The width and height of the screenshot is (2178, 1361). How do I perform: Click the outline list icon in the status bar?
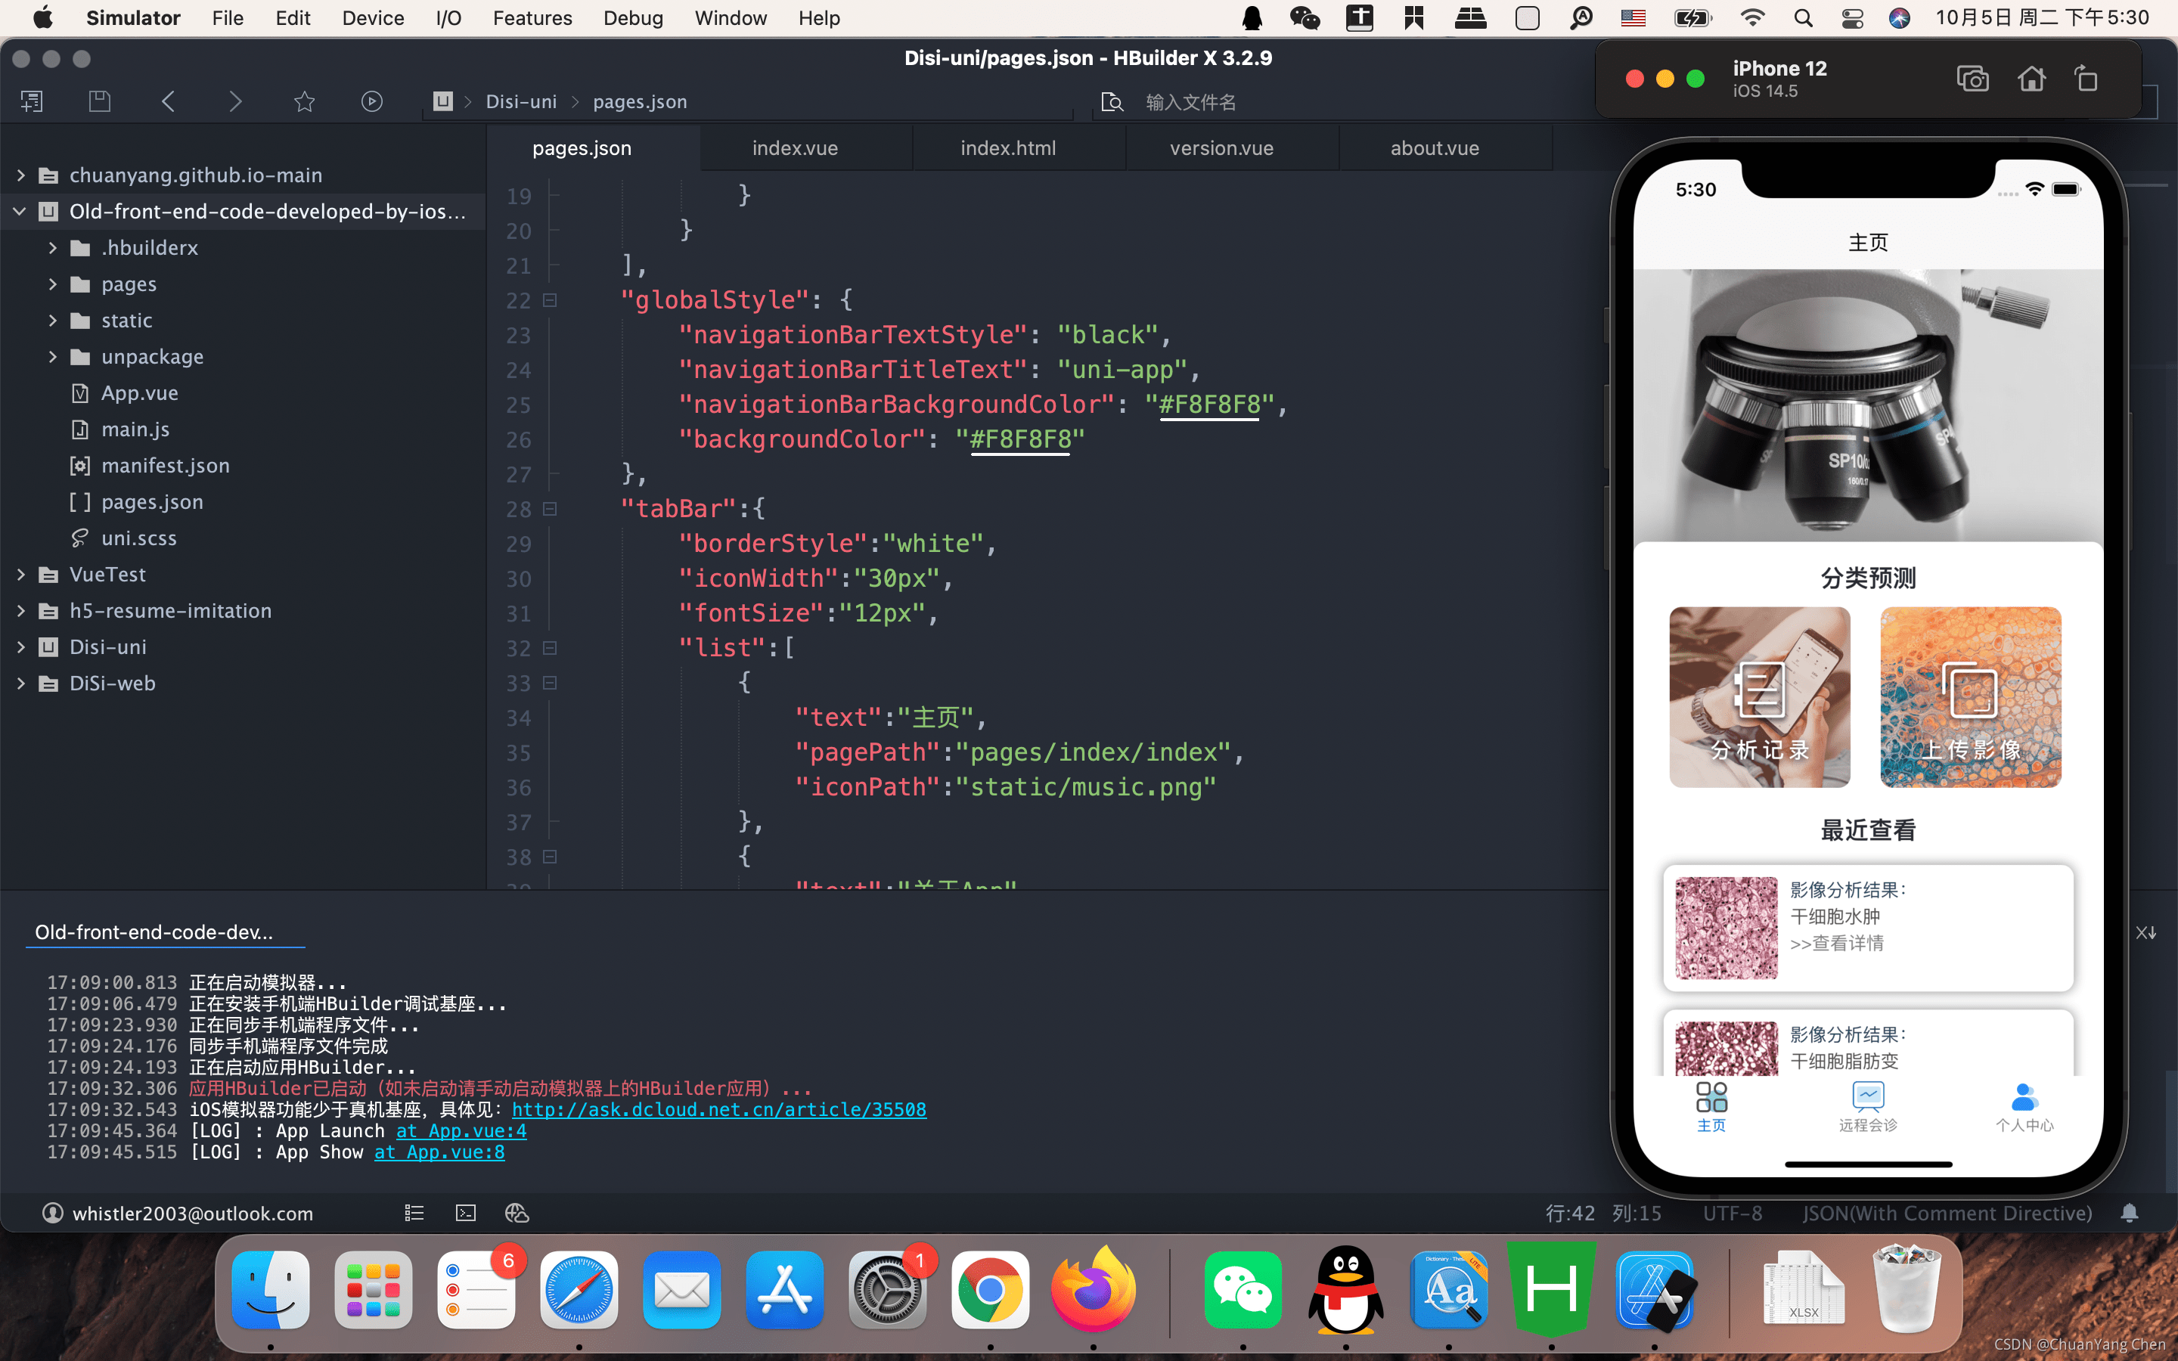click(414, 1214)
